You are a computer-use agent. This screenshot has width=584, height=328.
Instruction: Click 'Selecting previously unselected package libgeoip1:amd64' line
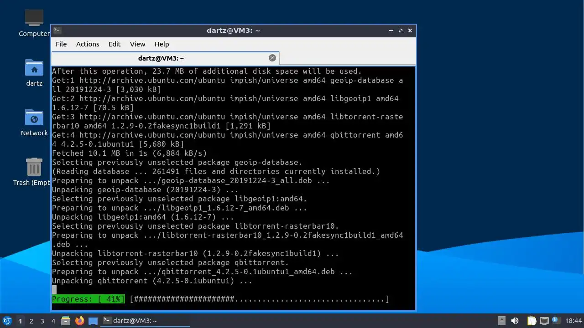pyautogui.click(x=180, y=199)
